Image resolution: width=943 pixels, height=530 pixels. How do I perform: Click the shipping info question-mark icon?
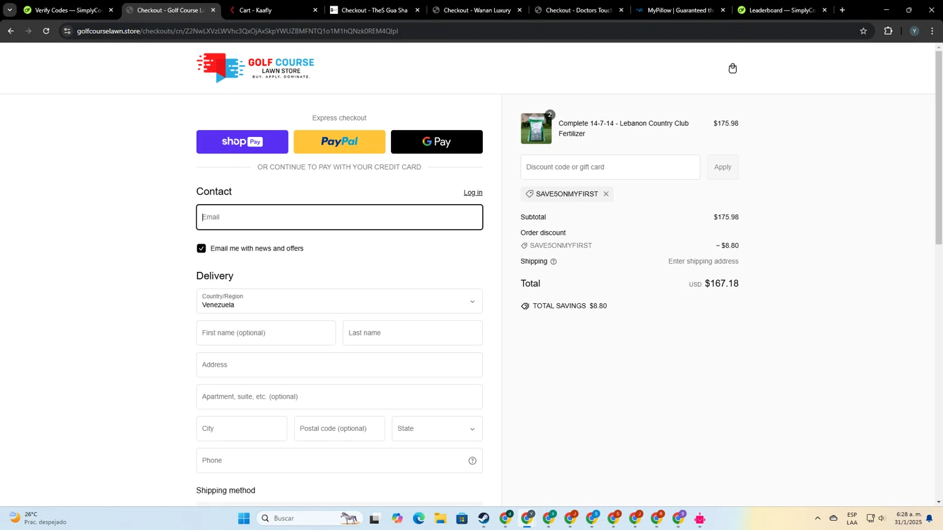(553, 262)
